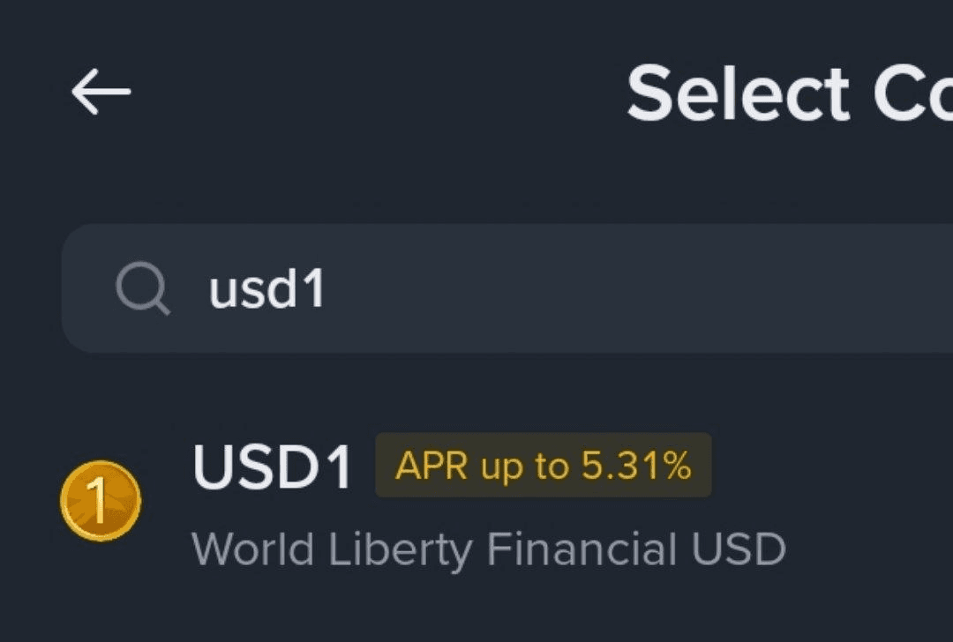Image resolution: width=953 pixels, height=642 pixels.
Task: Tap the bold USD1 ticker text
Action: click(x=273, y=467)
